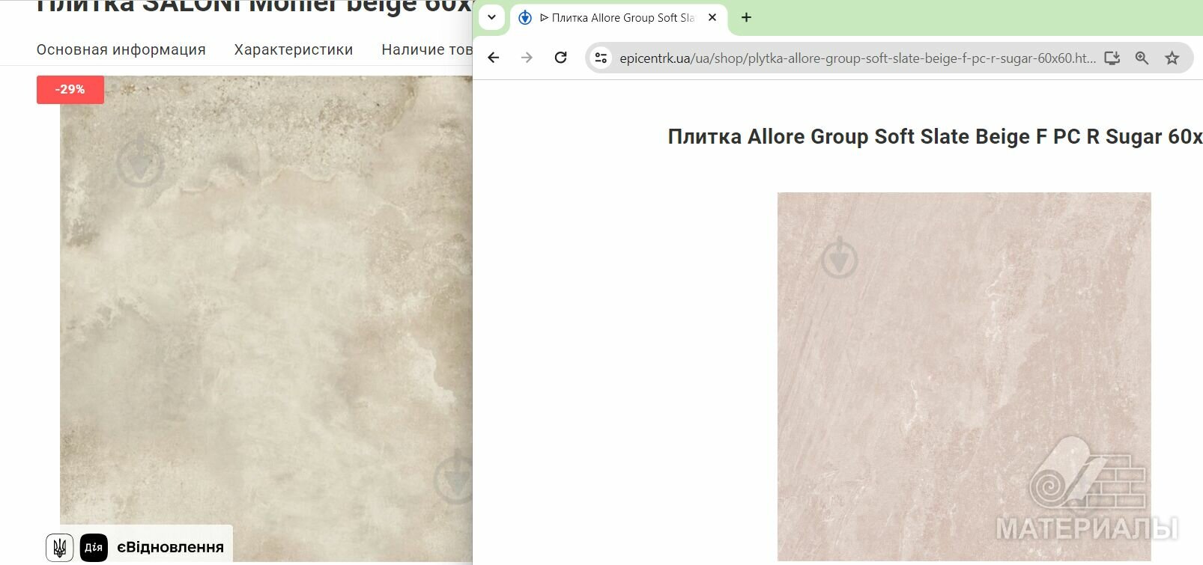Open a new browser tab

746,17
